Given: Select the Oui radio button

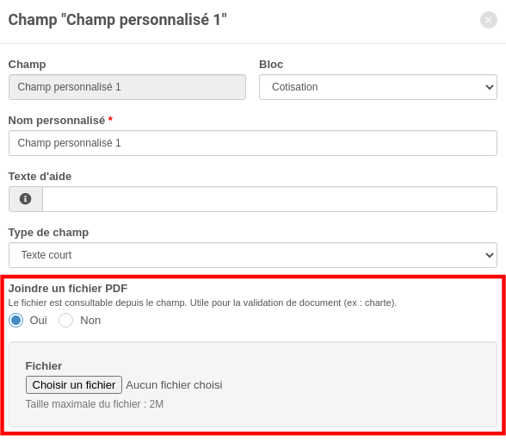Looking at the screenshot, I should tap(15, 321).
